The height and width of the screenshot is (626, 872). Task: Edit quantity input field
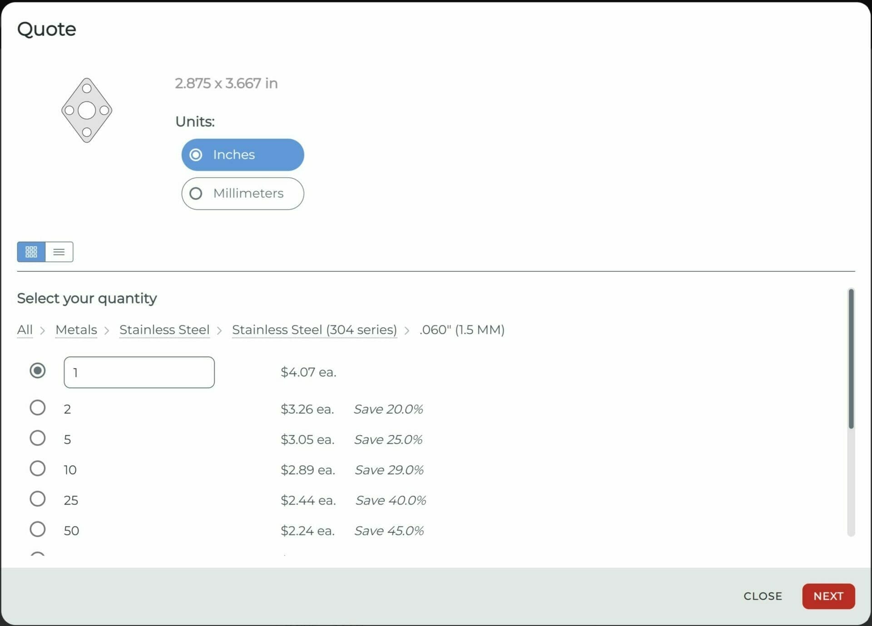139,372
